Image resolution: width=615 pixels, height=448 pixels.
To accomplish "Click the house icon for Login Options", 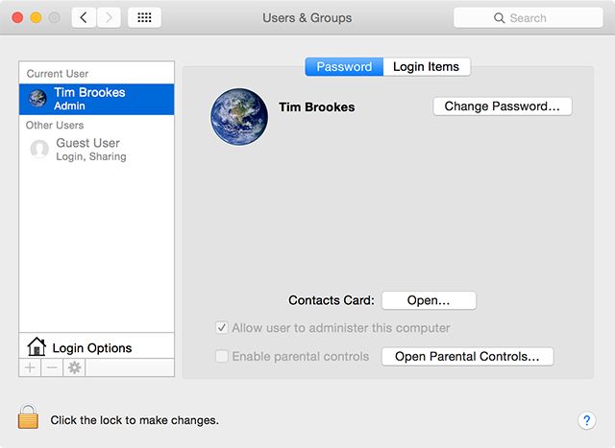I will (37, 346).
